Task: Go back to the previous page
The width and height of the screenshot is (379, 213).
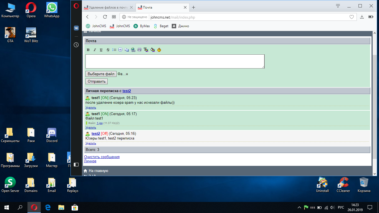Action: click(87, 17)
